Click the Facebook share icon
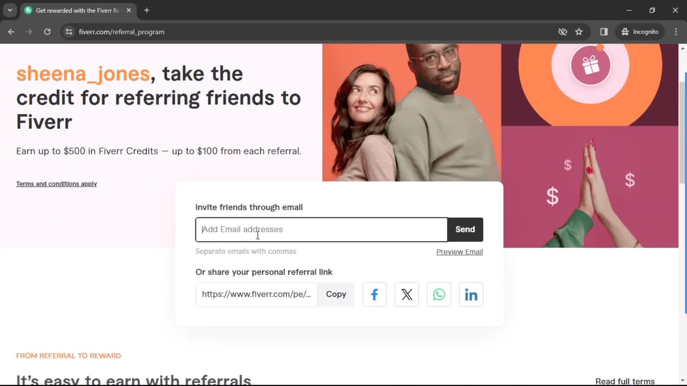The width and height of the screenshot is (687, 386). (x=375, y=294)
